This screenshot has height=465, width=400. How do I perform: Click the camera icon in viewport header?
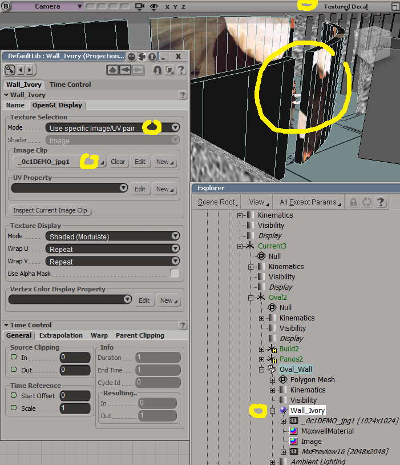click(x=140, y=6)
